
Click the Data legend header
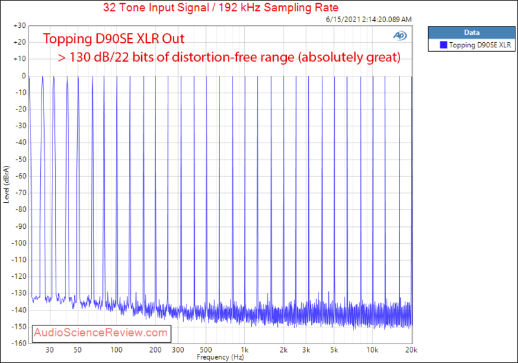469,32
